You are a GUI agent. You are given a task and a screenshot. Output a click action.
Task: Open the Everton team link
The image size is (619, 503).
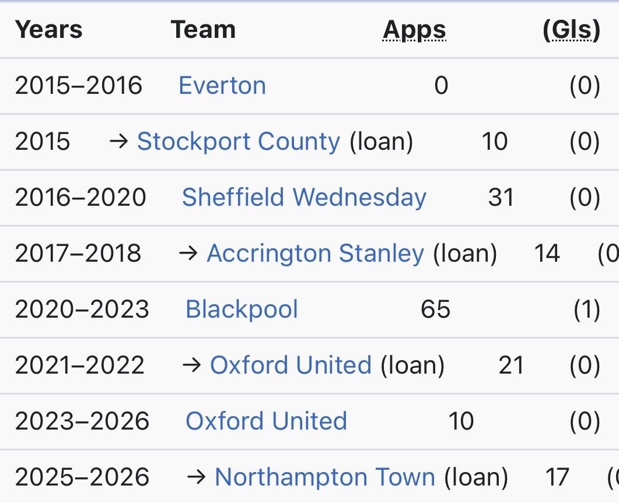[x=222, y=85]
